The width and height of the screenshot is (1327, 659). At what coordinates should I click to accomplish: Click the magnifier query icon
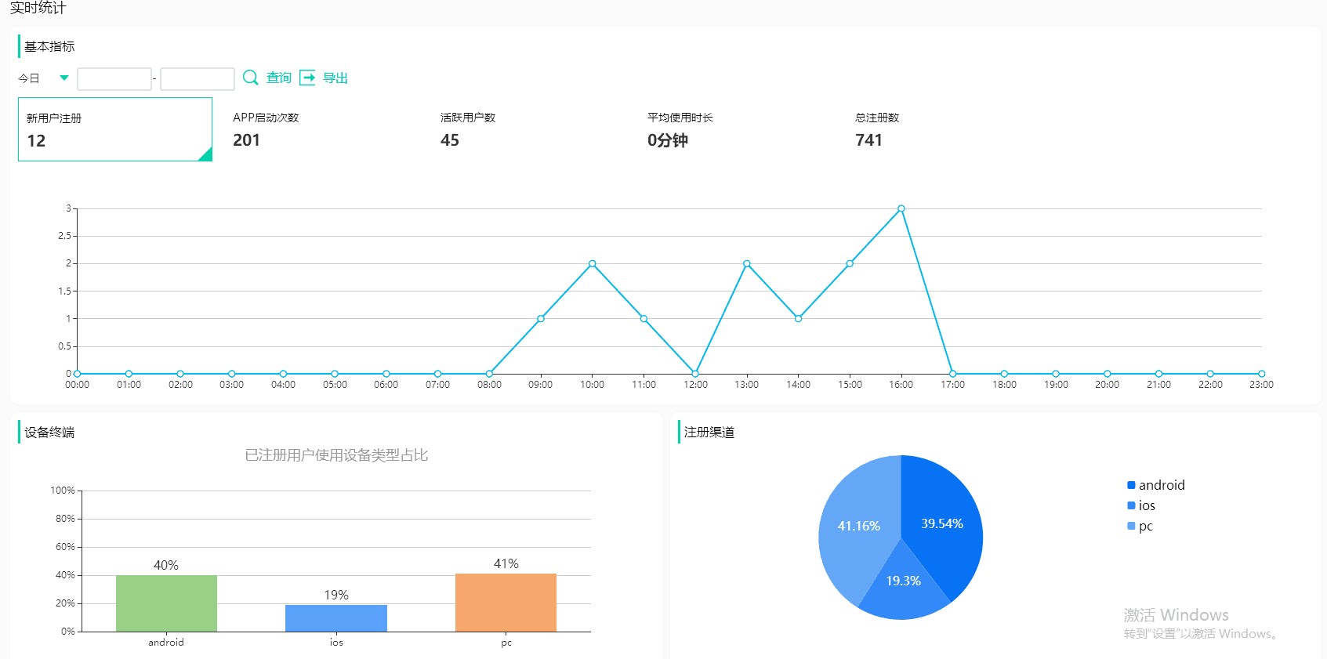[251, 77]
